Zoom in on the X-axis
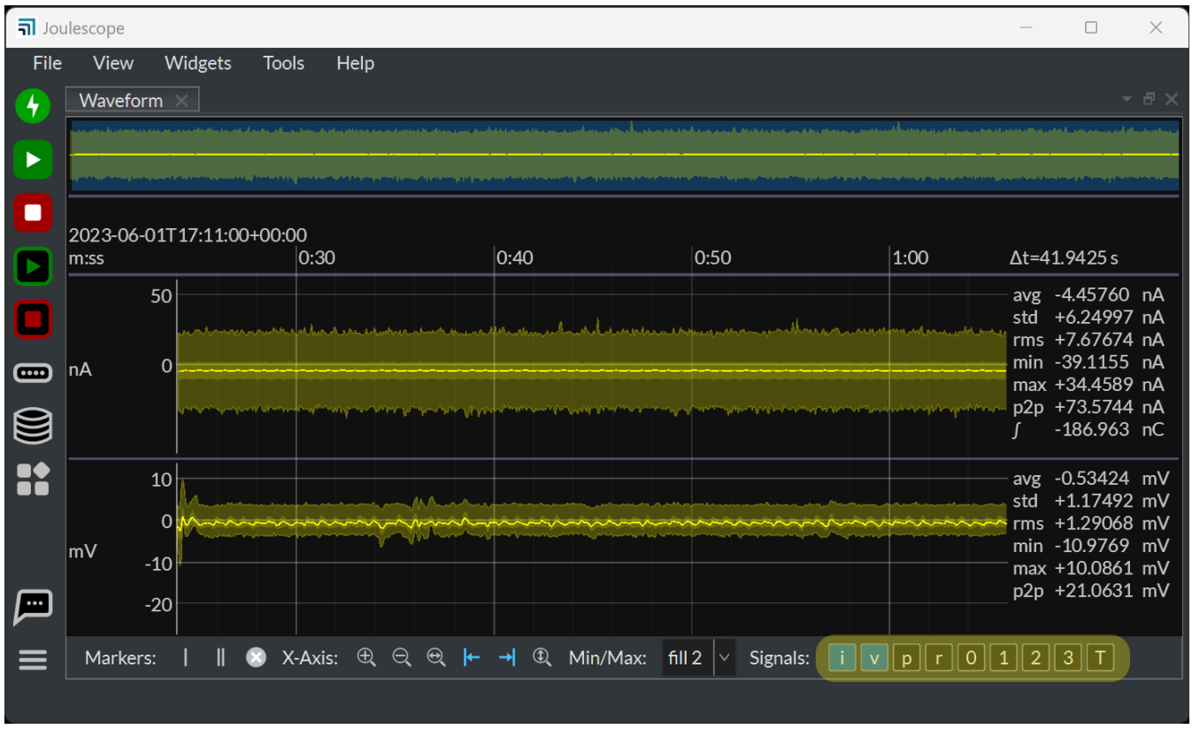 366,657
